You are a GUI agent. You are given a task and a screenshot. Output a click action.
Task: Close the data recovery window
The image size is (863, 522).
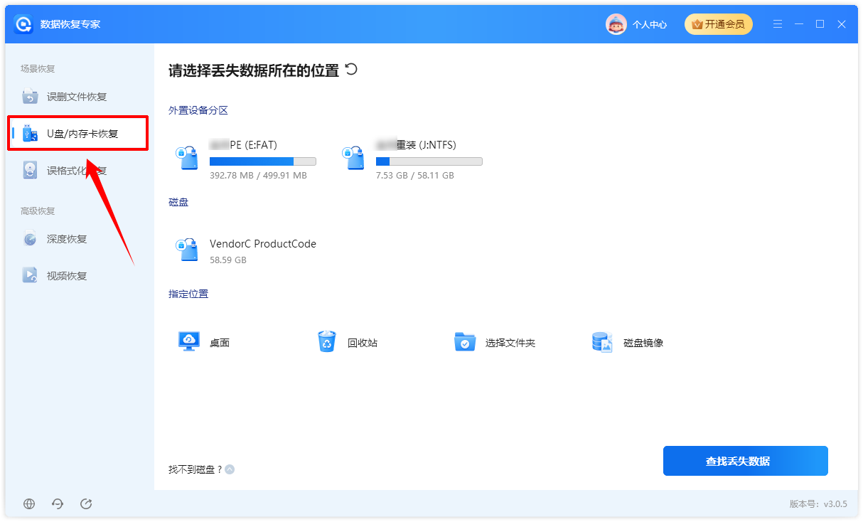click(x=842, y=24)
